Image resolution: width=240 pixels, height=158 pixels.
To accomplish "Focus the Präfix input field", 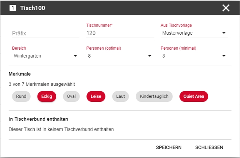I will point(46,33).
